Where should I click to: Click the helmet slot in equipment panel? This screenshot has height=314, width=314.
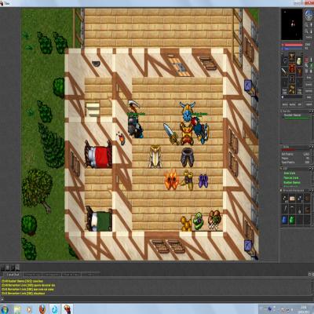pos(292,56)
